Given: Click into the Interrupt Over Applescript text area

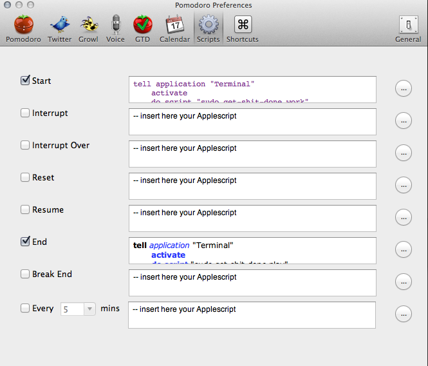Looking at the screenshot, I should click(252, 154).
